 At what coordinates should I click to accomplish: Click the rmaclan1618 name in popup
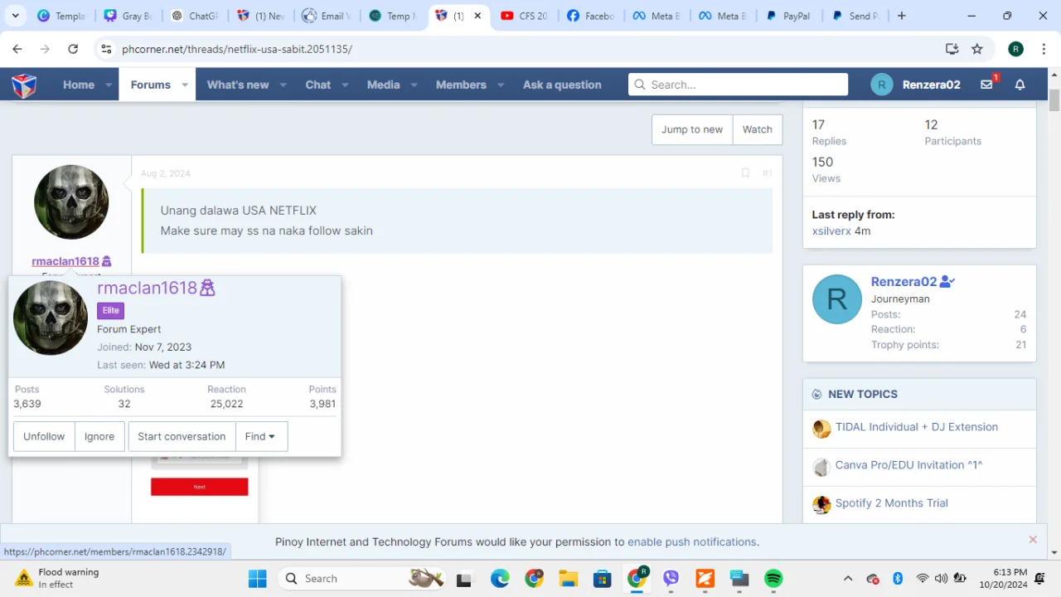(148, 288)
